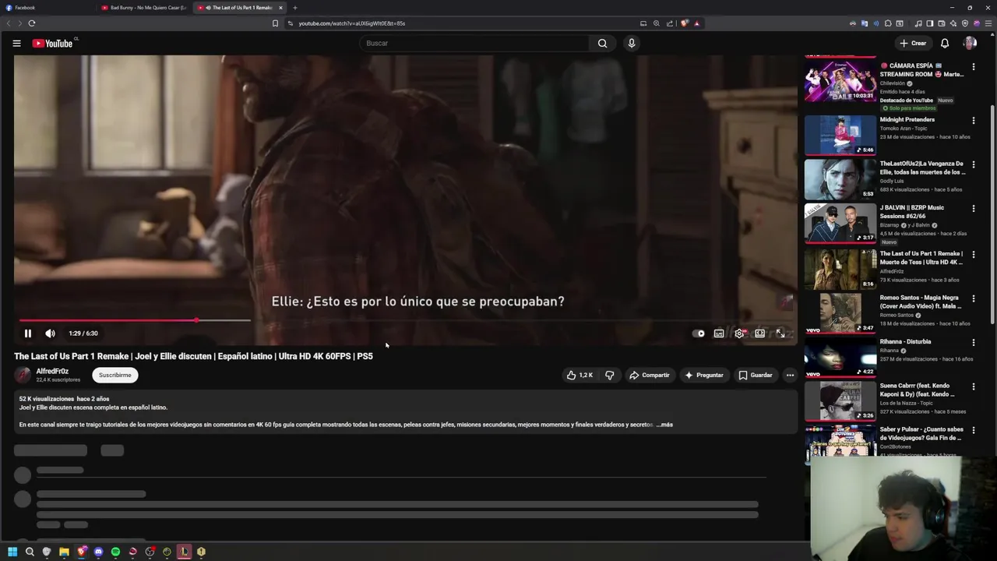997x561 pixels.
Task: Open the Crear create menu
Action: point(912,43)
